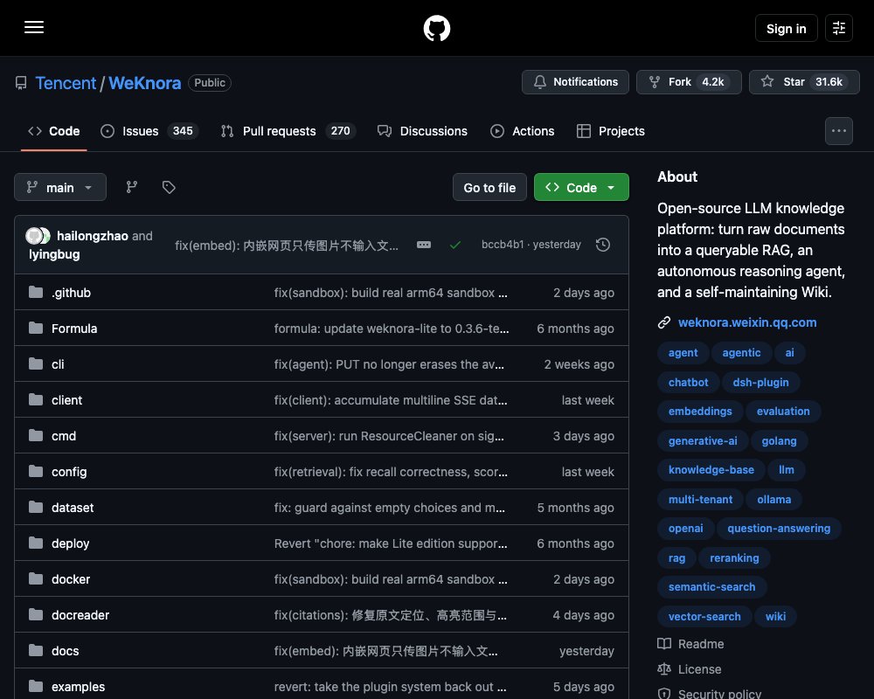Open the Readme link

click(690, 644)
